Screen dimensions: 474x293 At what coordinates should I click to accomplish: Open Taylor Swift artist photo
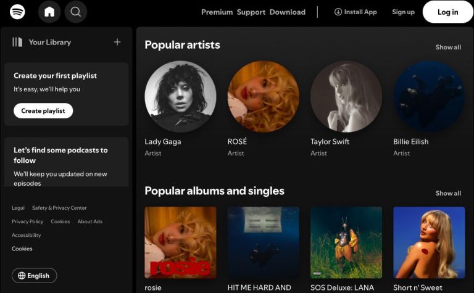(x=346, y=97)
